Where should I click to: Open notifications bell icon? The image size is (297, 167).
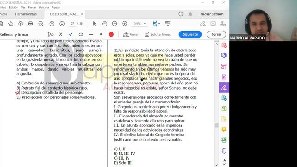click(x=190, y=14)
